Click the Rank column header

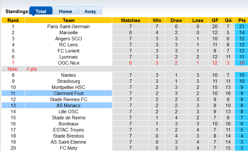pyautogui.click(x=13, y=20)
